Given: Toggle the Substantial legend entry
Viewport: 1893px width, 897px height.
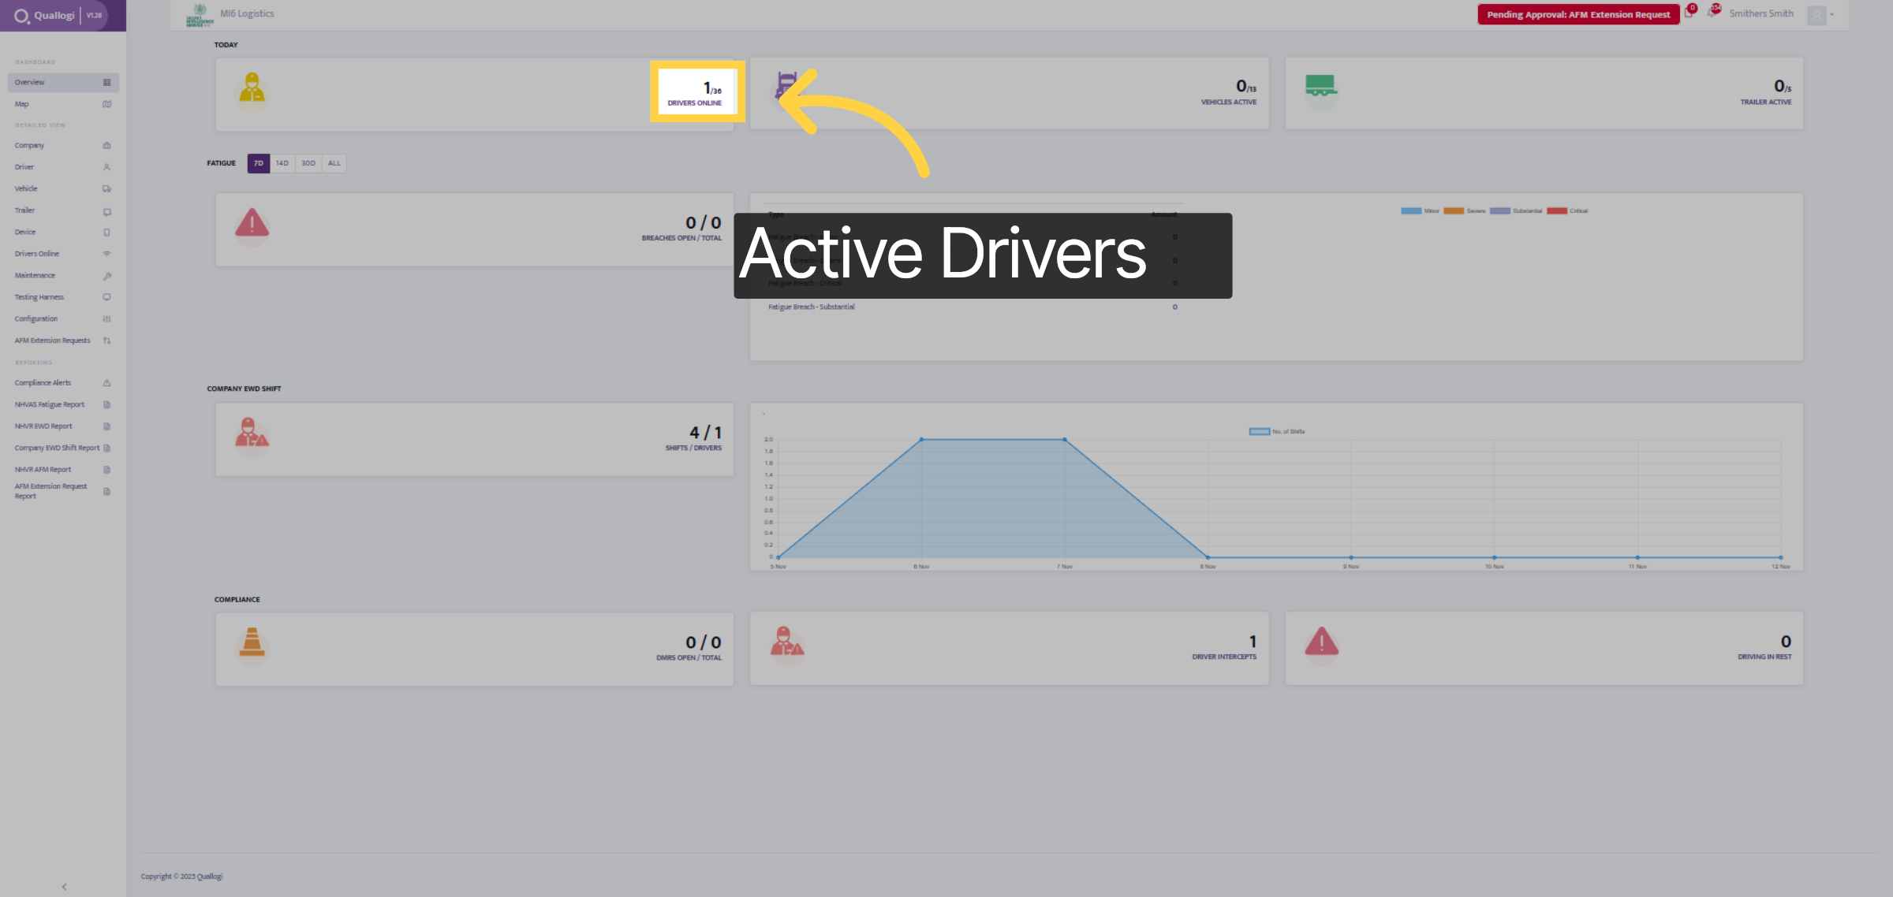Looking at the screenshot, I should (1516, 210).
